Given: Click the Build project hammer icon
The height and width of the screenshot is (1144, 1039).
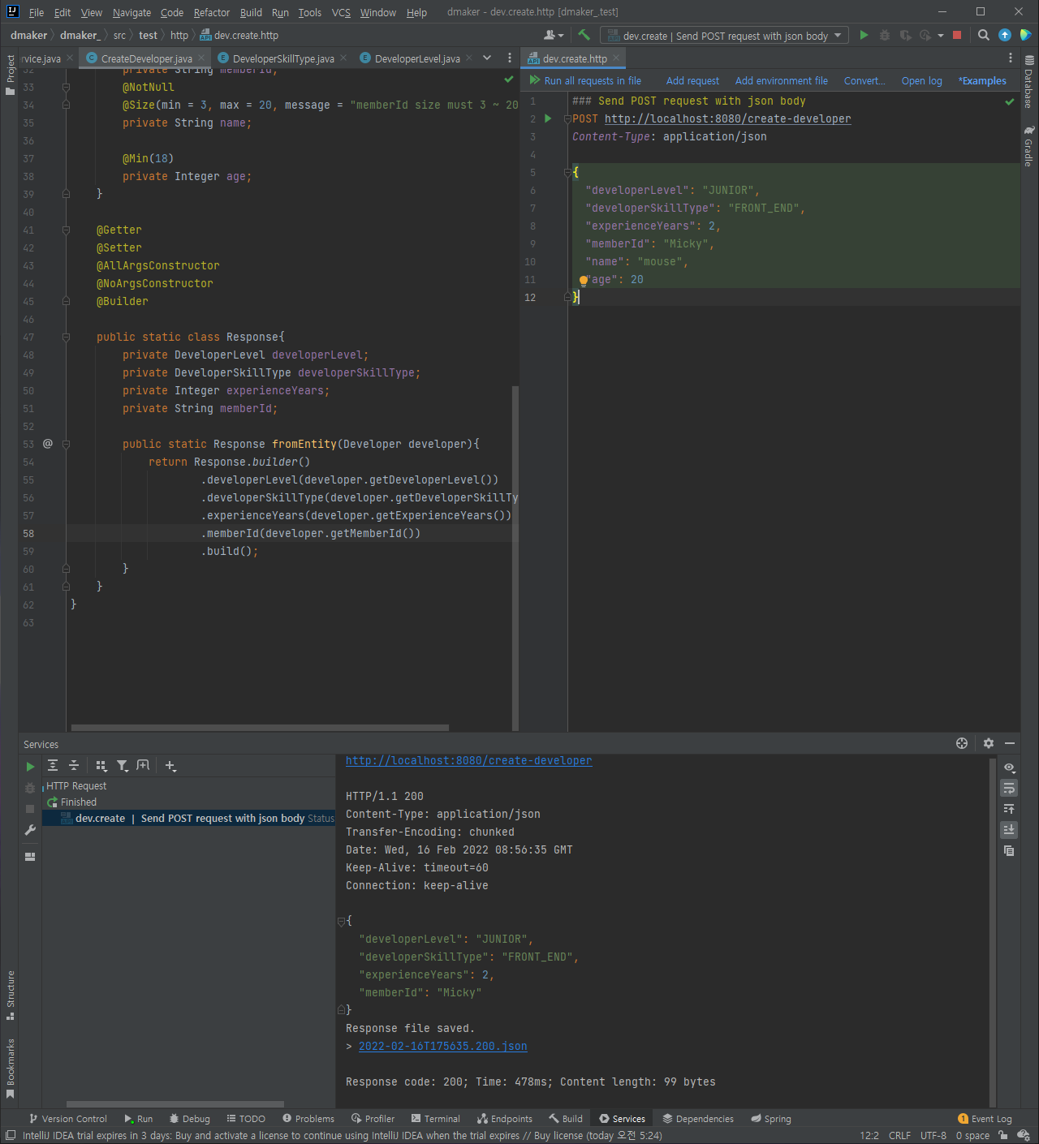Looking at the screenshot, I should (x=584, y=35).
